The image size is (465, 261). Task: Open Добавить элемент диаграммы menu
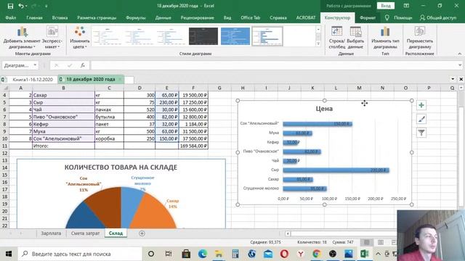click(x=22, y=38)
